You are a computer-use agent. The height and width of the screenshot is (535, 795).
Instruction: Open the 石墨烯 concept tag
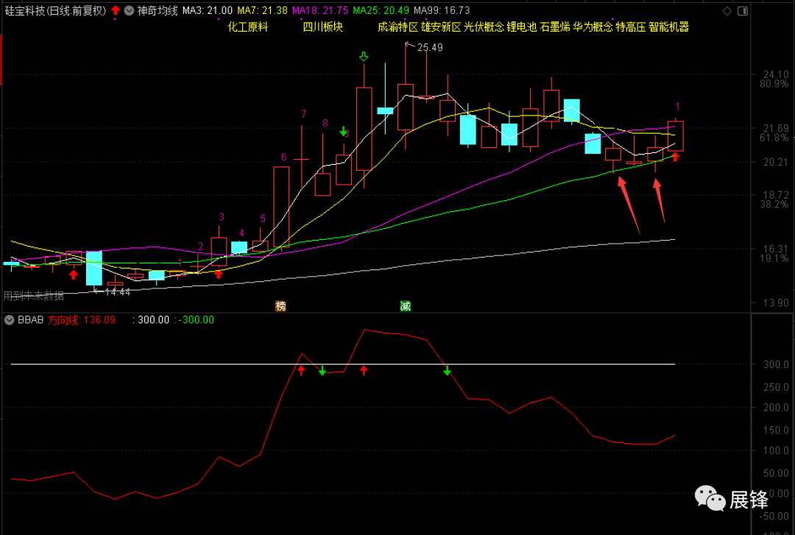[x=555, y=27]
